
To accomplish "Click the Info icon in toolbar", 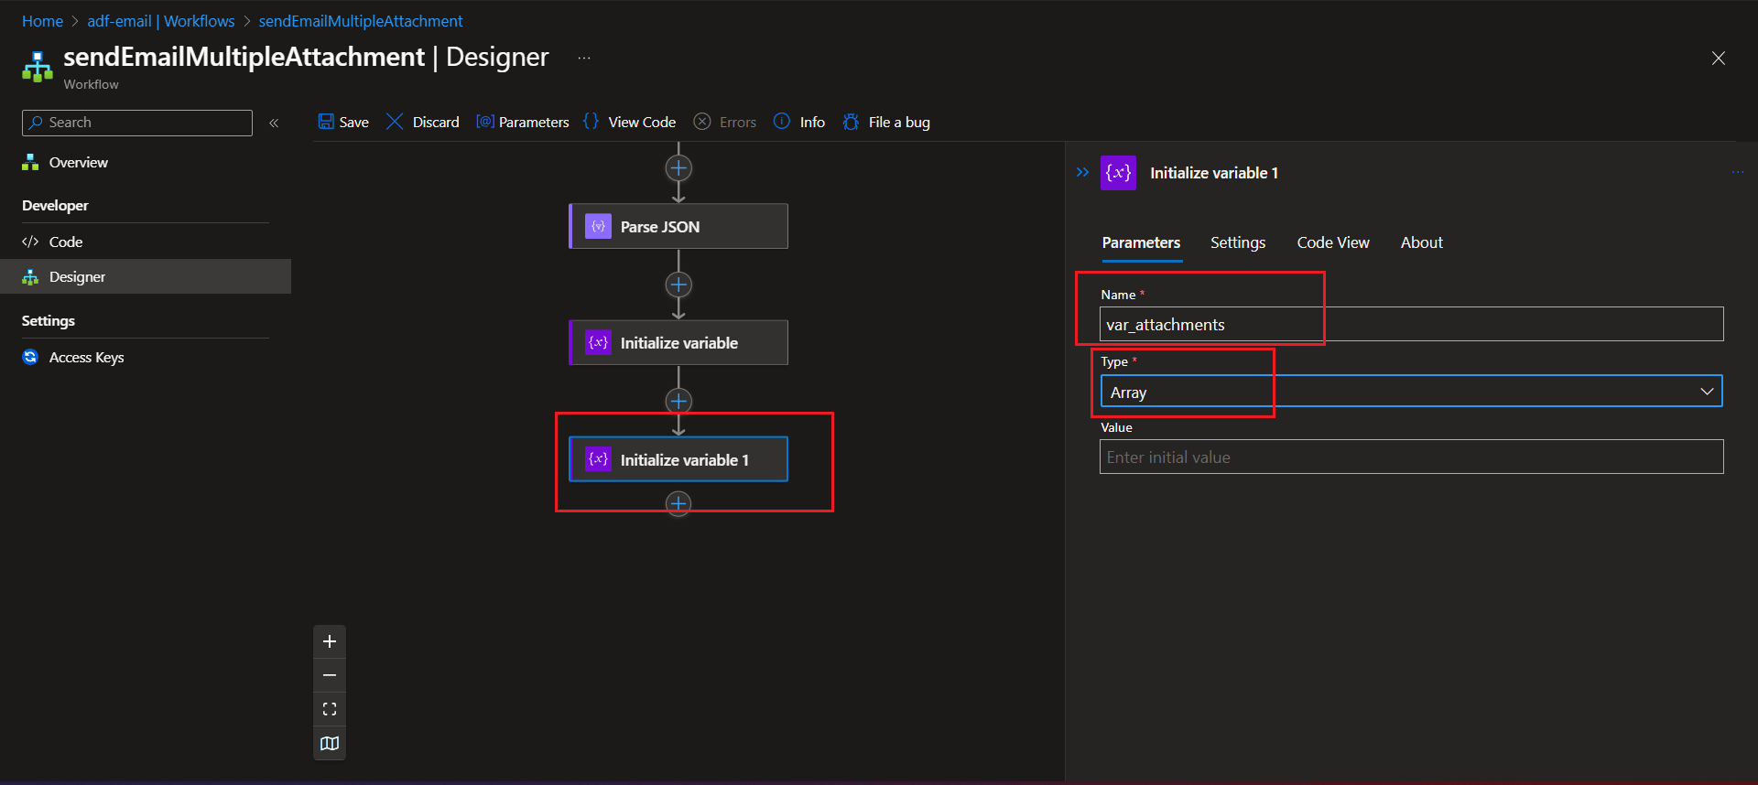I will click(782, 122).
